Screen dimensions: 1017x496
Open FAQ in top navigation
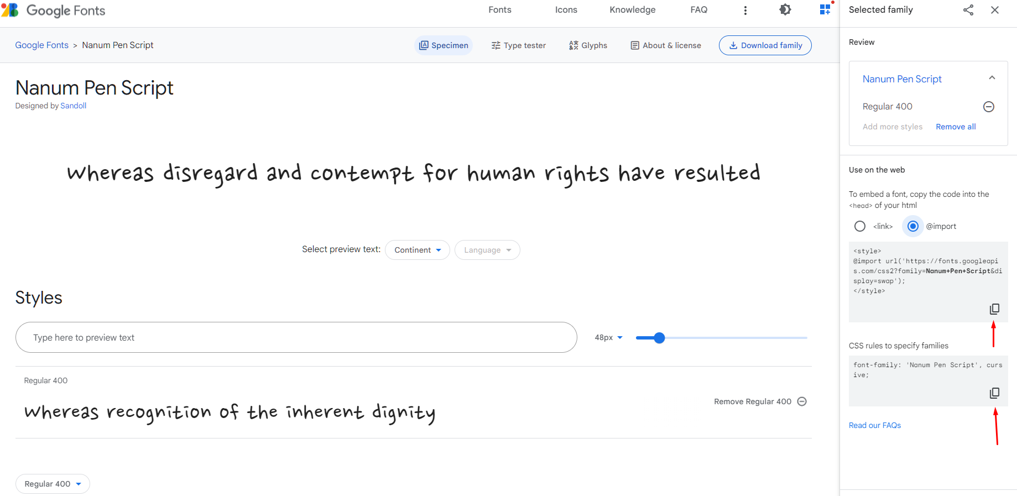699,10
